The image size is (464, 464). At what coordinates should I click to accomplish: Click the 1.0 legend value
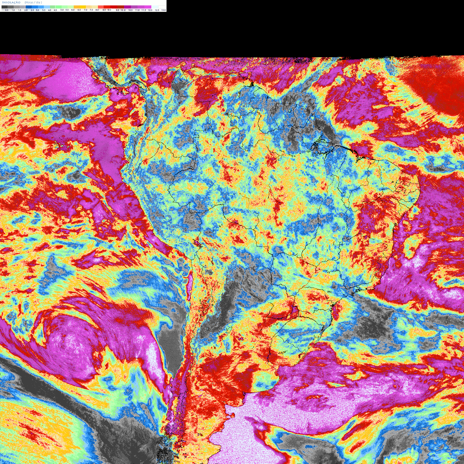(13, 10)
